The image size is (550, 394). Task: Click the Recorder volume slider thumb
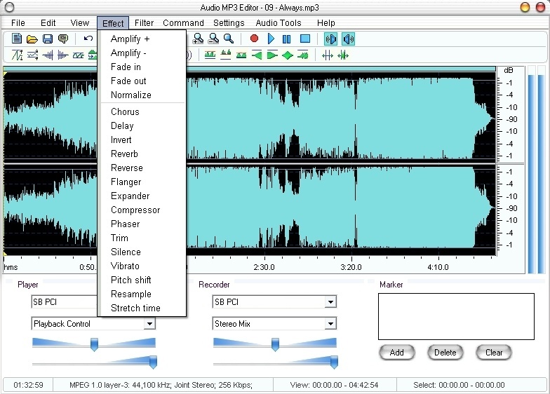tap(334, 362)
